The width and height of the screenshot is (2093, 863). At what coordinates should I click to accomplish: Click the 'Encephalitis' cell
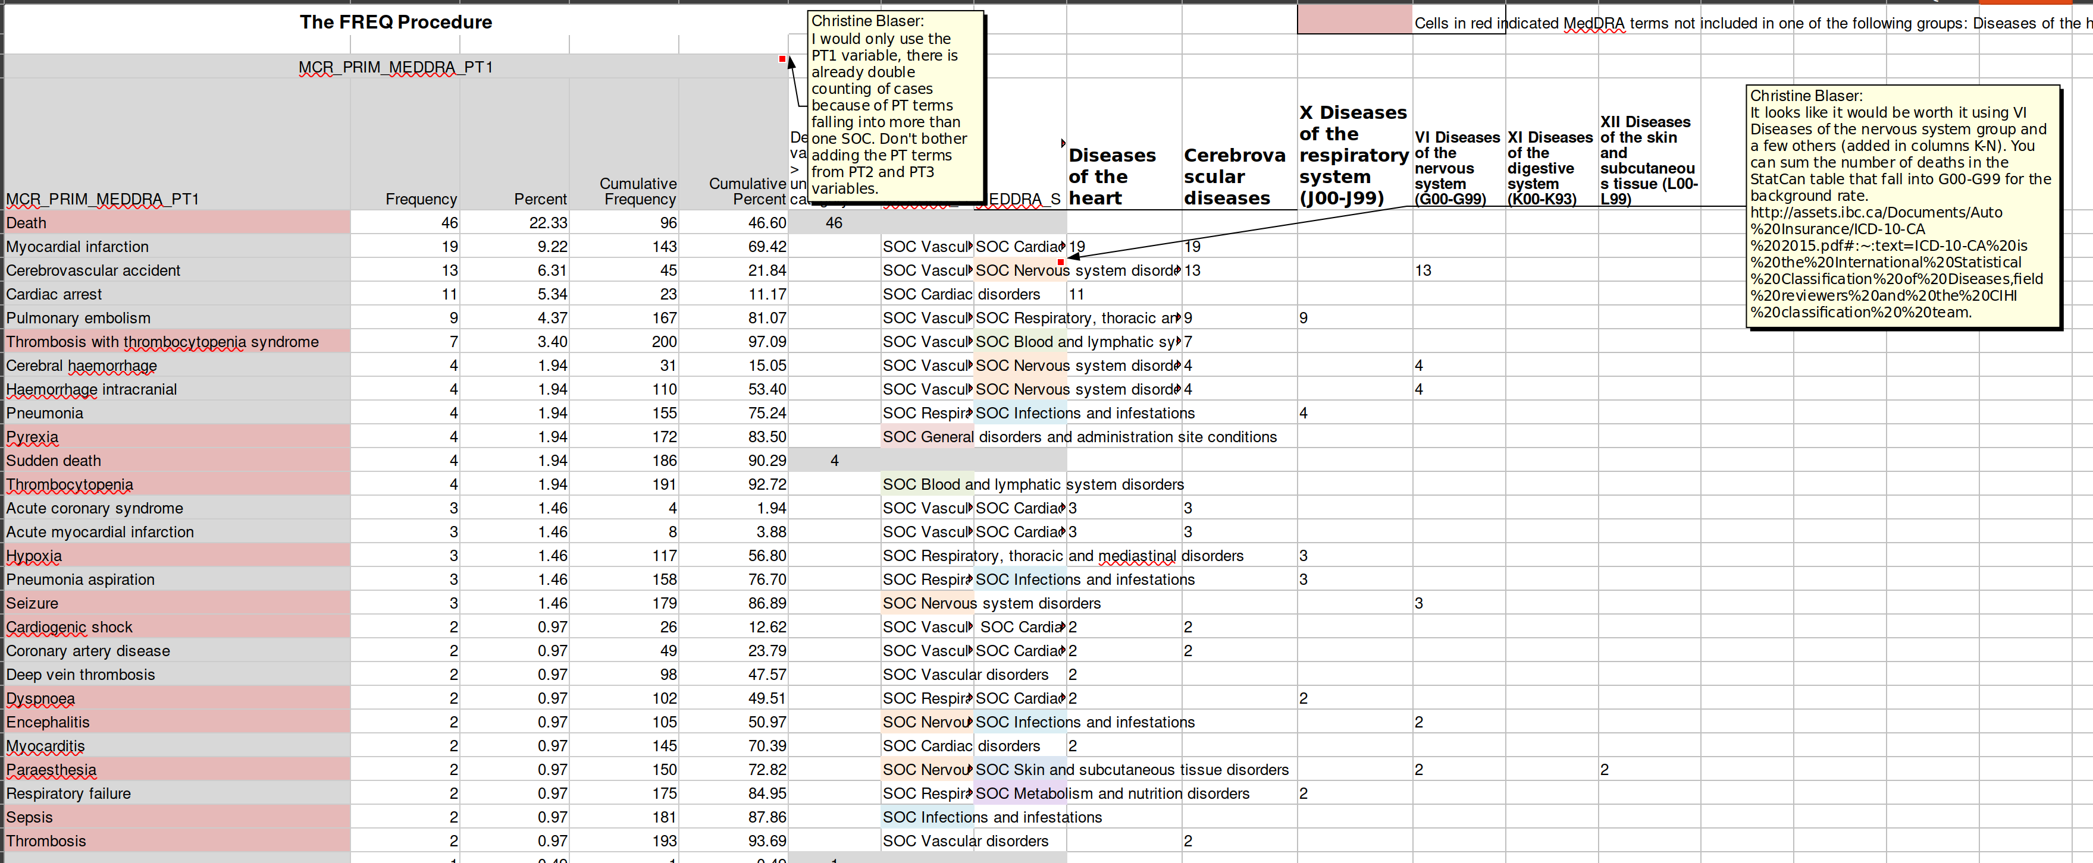[177, 722]
